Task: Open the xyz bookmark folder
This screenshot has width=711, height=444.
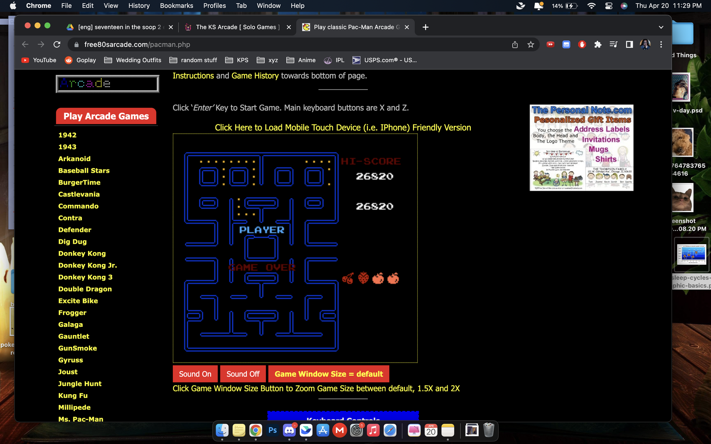Action: (x=267, y=60)
